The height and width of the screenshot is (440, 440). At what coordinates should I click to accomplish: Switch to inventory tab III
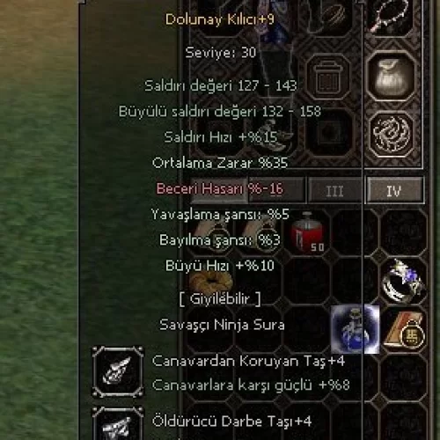pyautogui.click(x=334, y=191)
